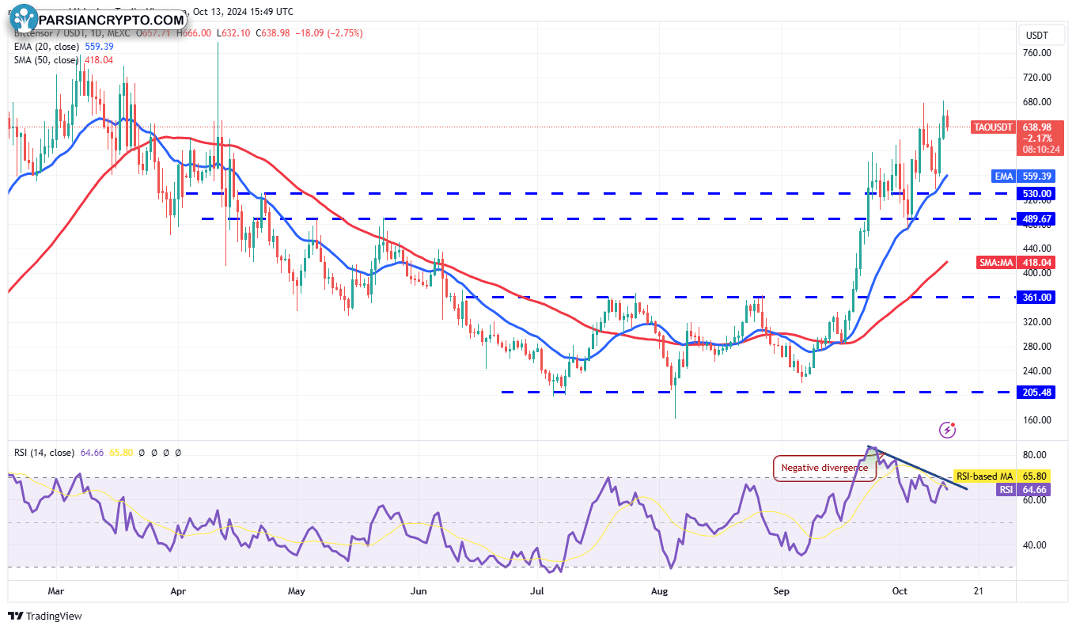Select the SMA (50, close) indicator legend
This screenshot has height=630, width=1076.
pos(46,60)
